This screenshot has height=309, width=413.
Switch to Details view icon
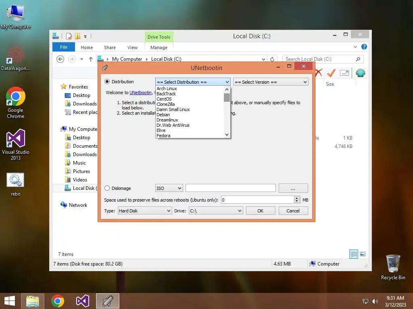tap(353, 254)
